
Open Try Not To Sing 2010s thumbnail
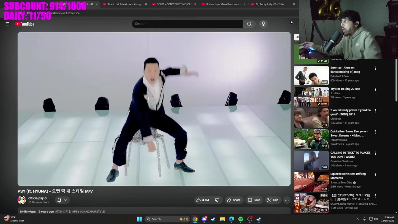tap(311, 96)
